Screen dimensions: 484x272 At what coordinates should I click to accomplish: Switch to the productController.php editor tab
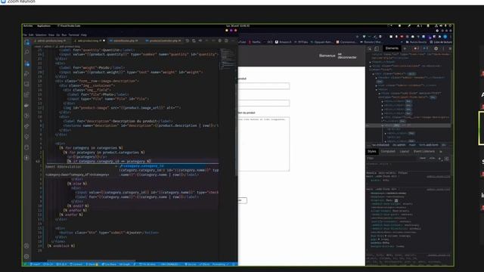click(163, 41)
